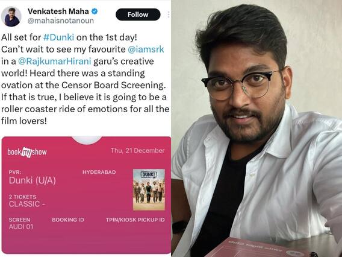The height and width of the screenshot is (257, 342).
Task: Open the @iamsrk mention link
Action: click(146, 49)
